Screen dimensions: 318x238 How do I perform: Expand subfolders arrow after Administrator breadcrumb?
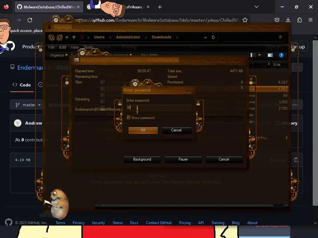(146, 37)
